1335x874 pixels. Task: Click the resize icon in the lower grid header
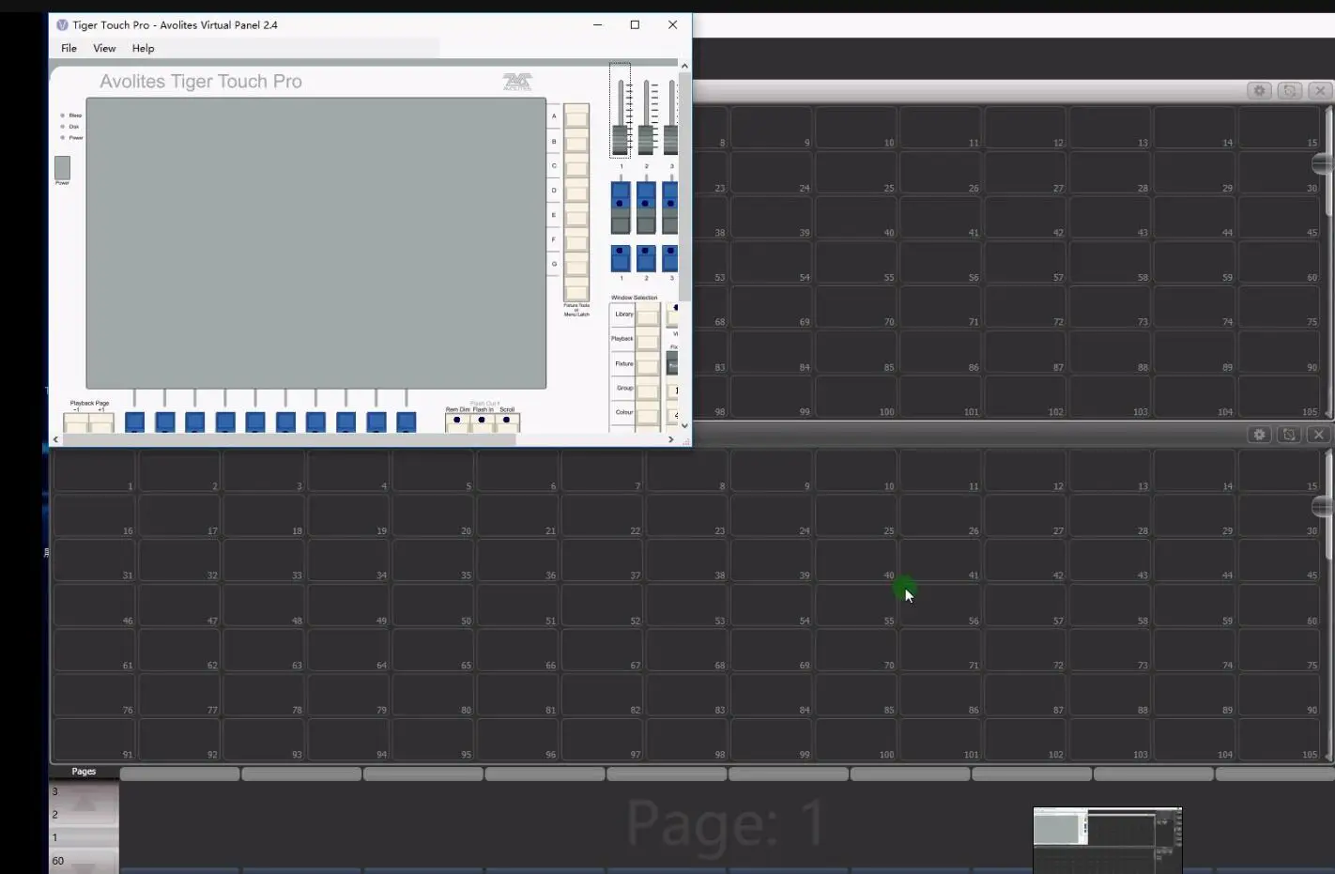pyautogui.click(x=1290, y=435)
